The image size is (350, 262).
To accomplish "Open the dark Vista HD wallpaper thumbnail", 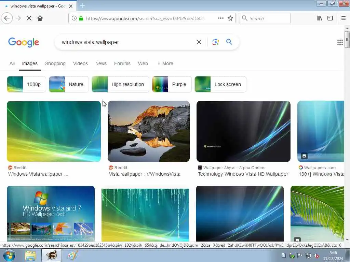I will pos(243,131).
